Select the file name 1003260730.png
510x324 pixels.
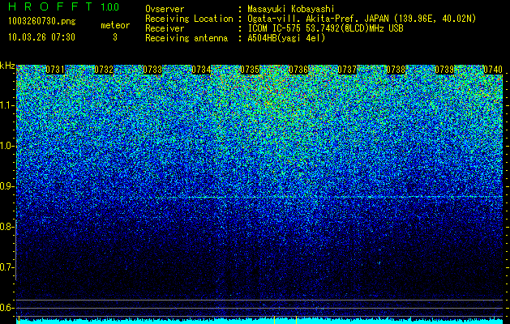click(42, 22)
